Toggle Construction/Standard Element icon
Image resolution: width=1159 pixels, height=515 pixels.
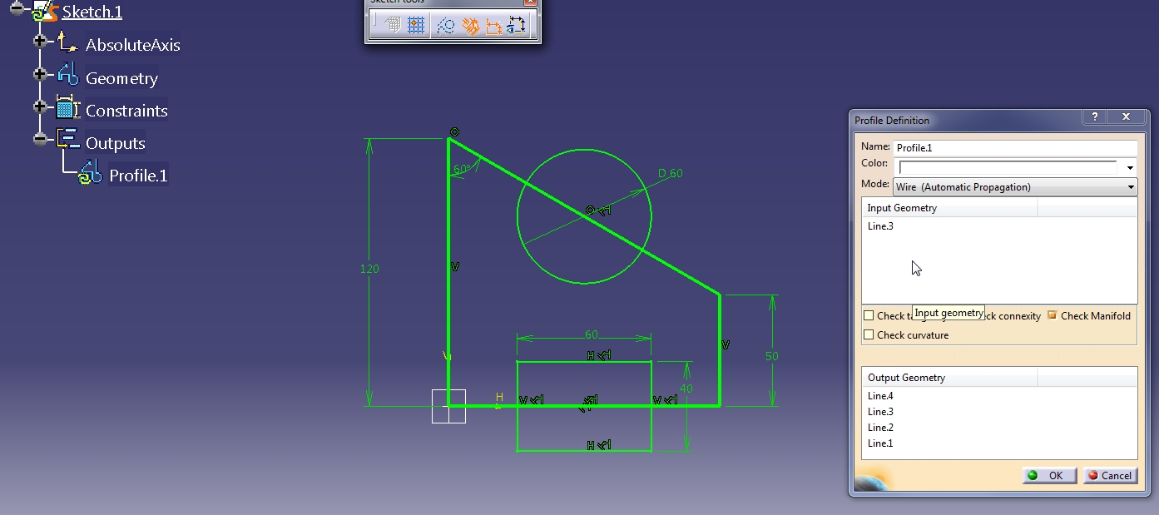click(x=446, y=26)
